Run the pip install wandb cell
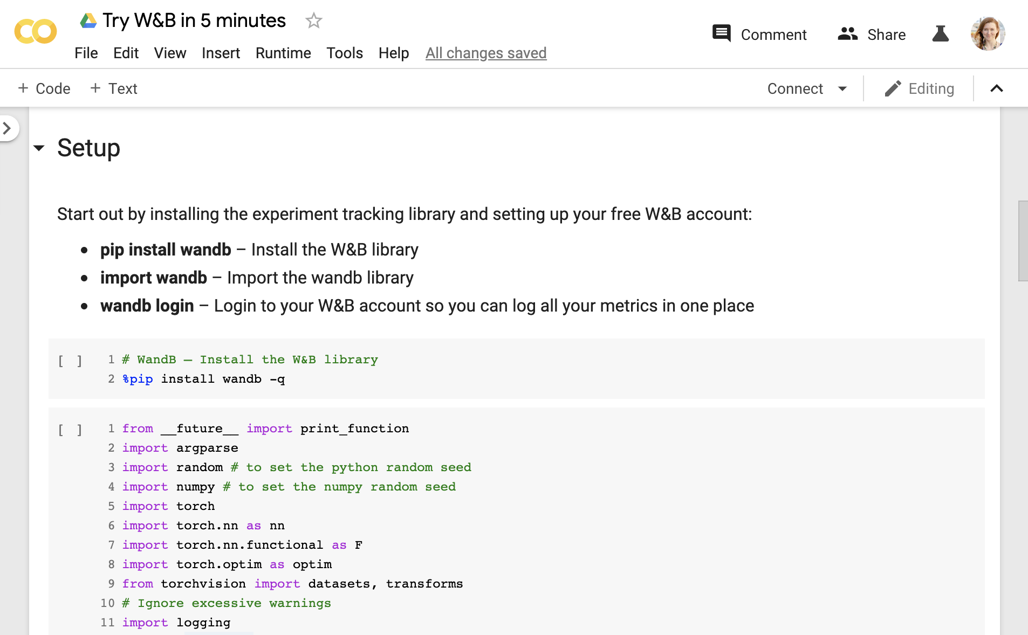1028x635 pixels. coord(70,361)
